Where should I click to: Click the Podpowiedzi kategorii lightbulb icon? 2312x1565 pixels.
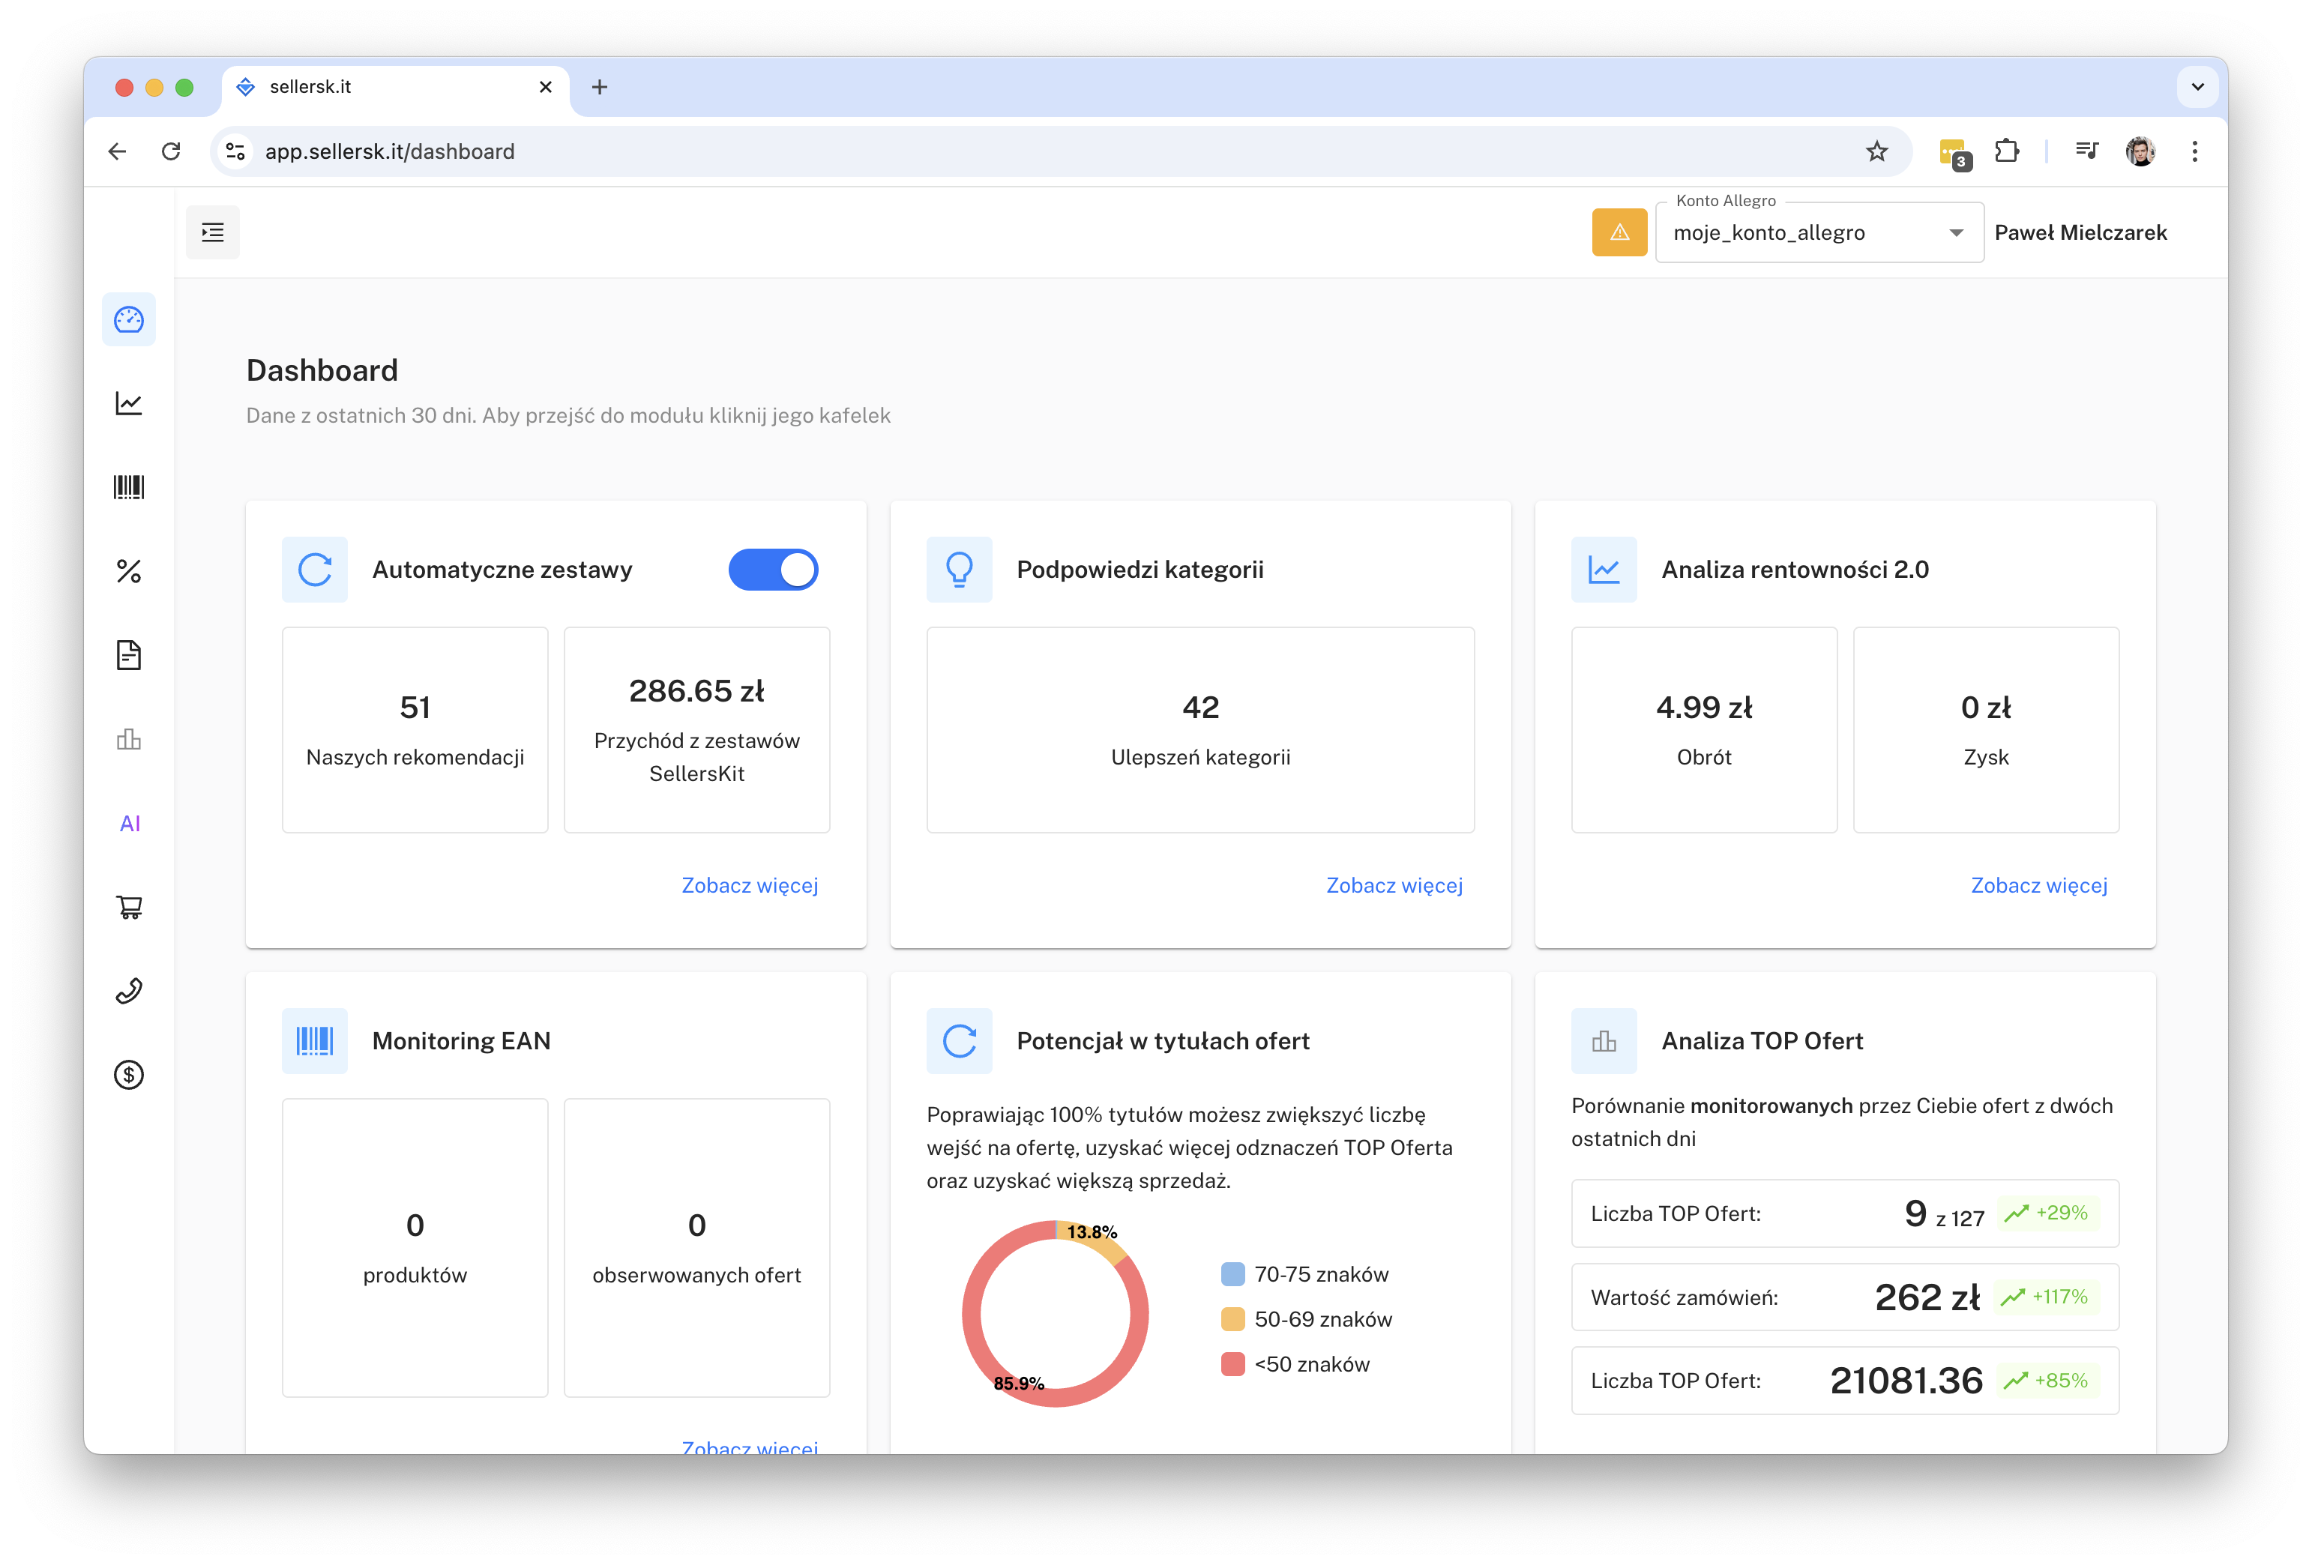(959, 569)
